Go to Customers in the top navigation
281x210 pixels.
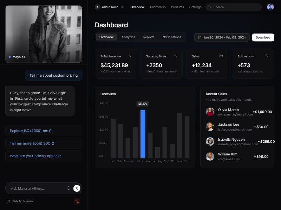[158, 7]
